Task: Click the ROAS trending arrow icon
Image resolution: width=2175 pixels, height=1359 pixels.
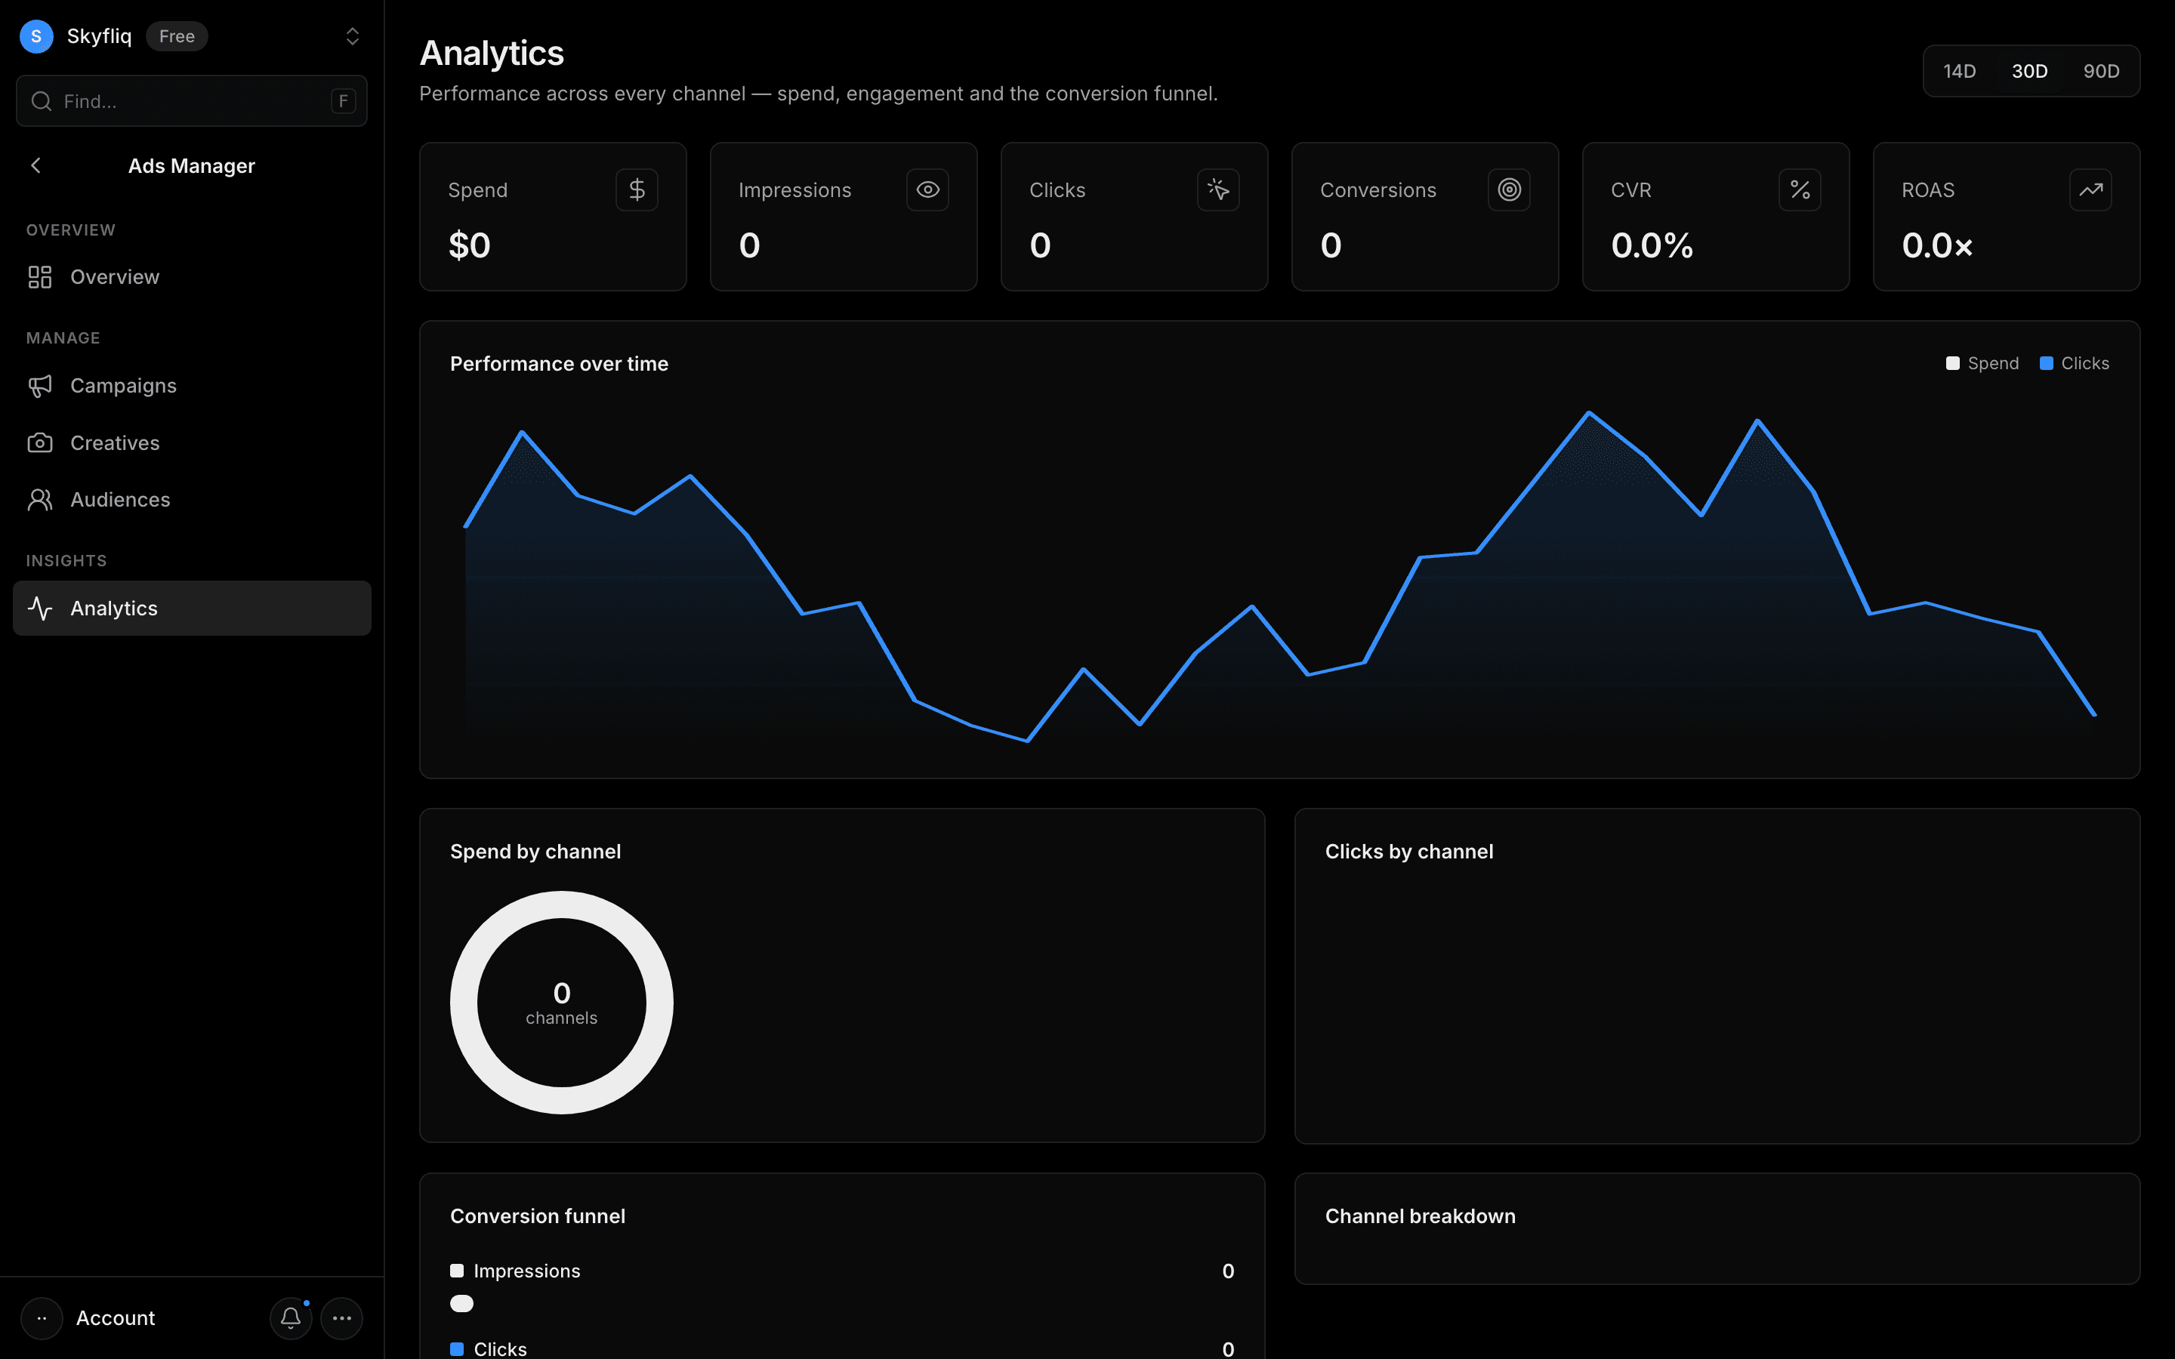Action: tap(2090, 190)
